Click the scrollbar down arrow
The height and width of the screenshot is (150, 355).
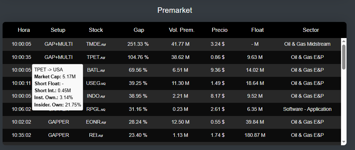click(344, 142)
